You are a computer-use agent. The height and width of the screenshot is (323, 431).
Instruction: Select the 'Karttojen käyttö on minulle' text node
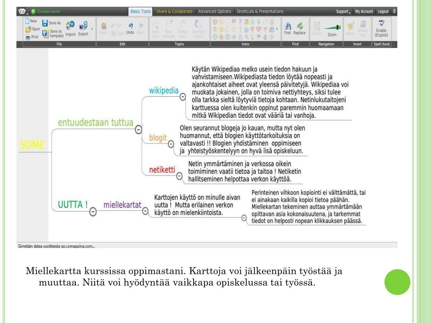tap(197, 205)
